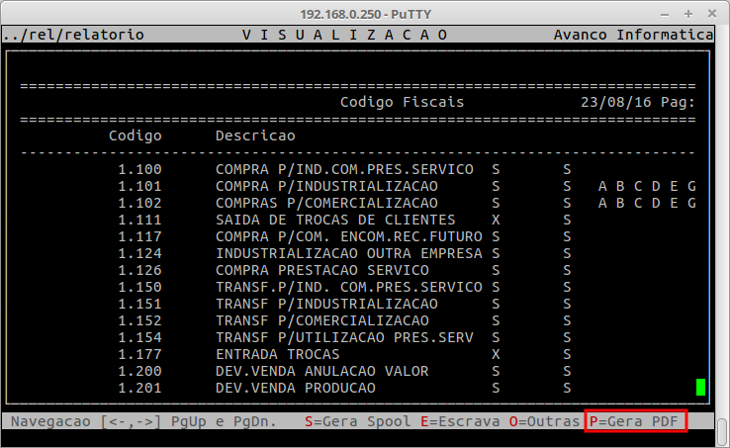Click the Avanco Informatica header text

click(x=633, y=35)
